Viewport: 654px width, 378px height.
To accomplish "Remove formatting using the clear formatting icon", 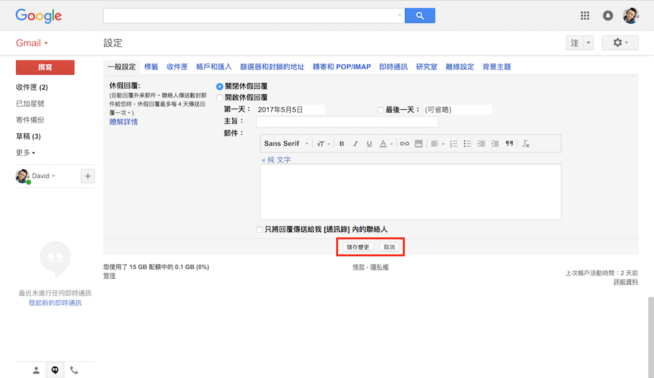I will tap(525, 144).
